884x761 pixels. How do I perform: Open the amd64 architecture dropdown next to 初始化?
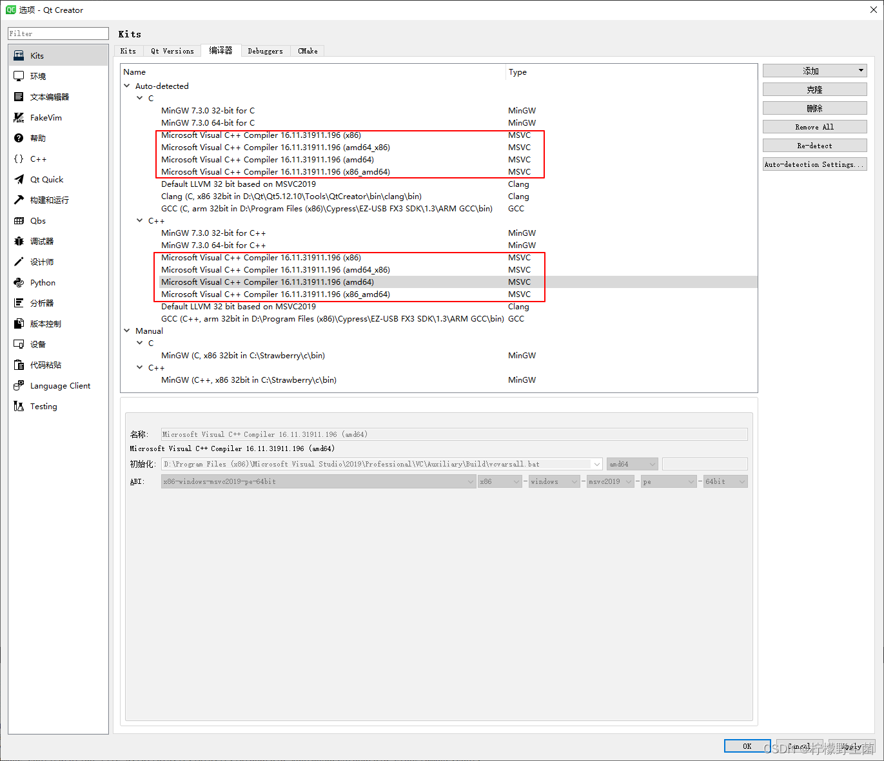tap(632, 464)
